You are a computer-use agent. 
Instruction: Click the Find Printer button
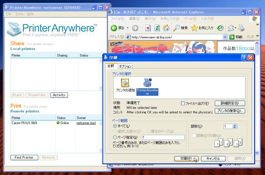pos(24,157)
